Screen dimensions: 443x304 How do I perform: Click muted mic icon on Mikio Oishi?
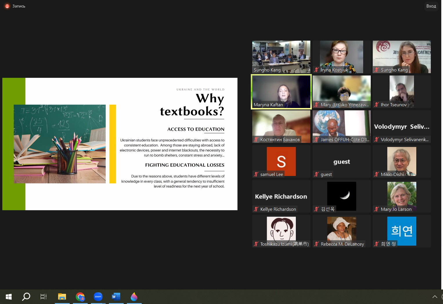click(x=377, y=175)
